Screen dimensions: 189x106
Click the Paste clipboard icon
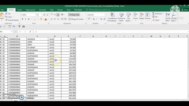click(x=2, y=15)
